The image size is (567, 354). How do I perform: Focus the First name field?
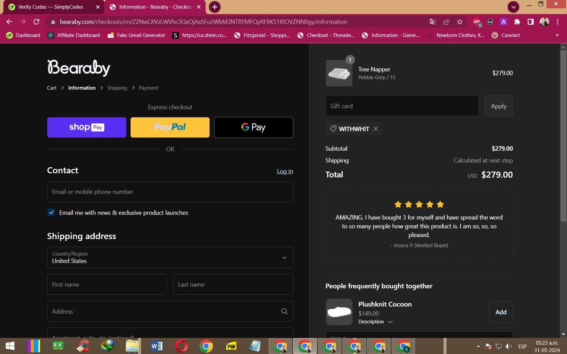(107, 284)
